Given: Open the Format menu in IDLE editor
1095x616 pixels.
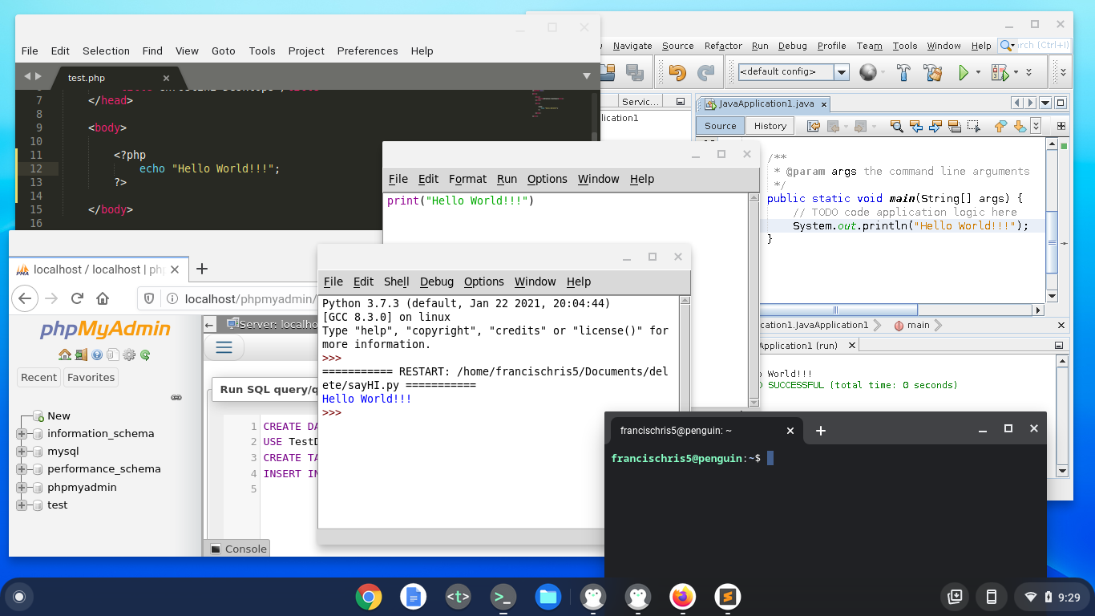Looking at the screenshot, I should tap(467, 179).
